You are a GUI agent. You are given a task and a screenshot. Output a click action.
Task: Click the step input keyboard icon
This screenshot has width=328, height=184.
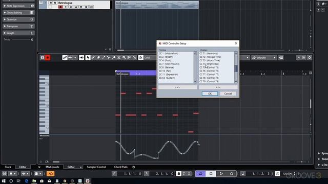point(281,58)
